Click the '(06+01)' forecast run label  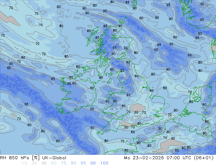coord(204,158)
